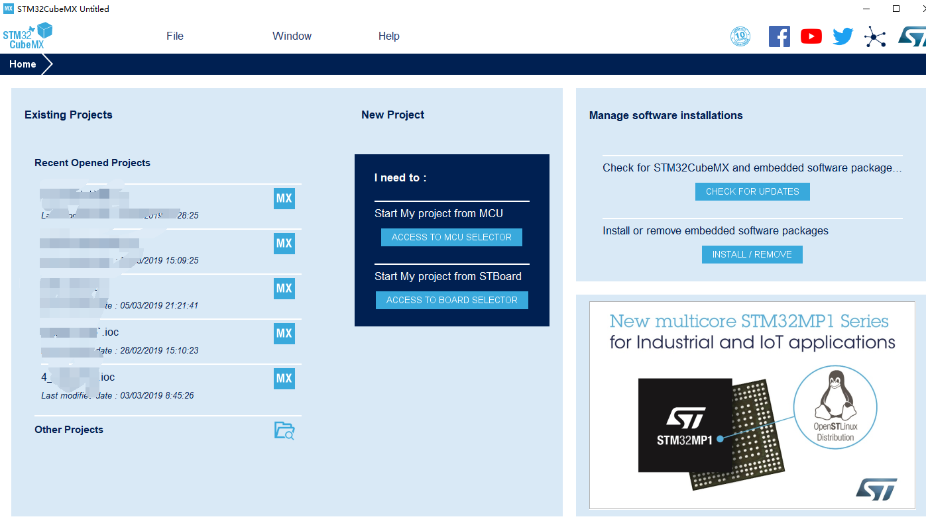The height and width of the screenshot is (529, 926).
Task: Open MX icon for 03/03/2019 project
Action: coord(284,379)
